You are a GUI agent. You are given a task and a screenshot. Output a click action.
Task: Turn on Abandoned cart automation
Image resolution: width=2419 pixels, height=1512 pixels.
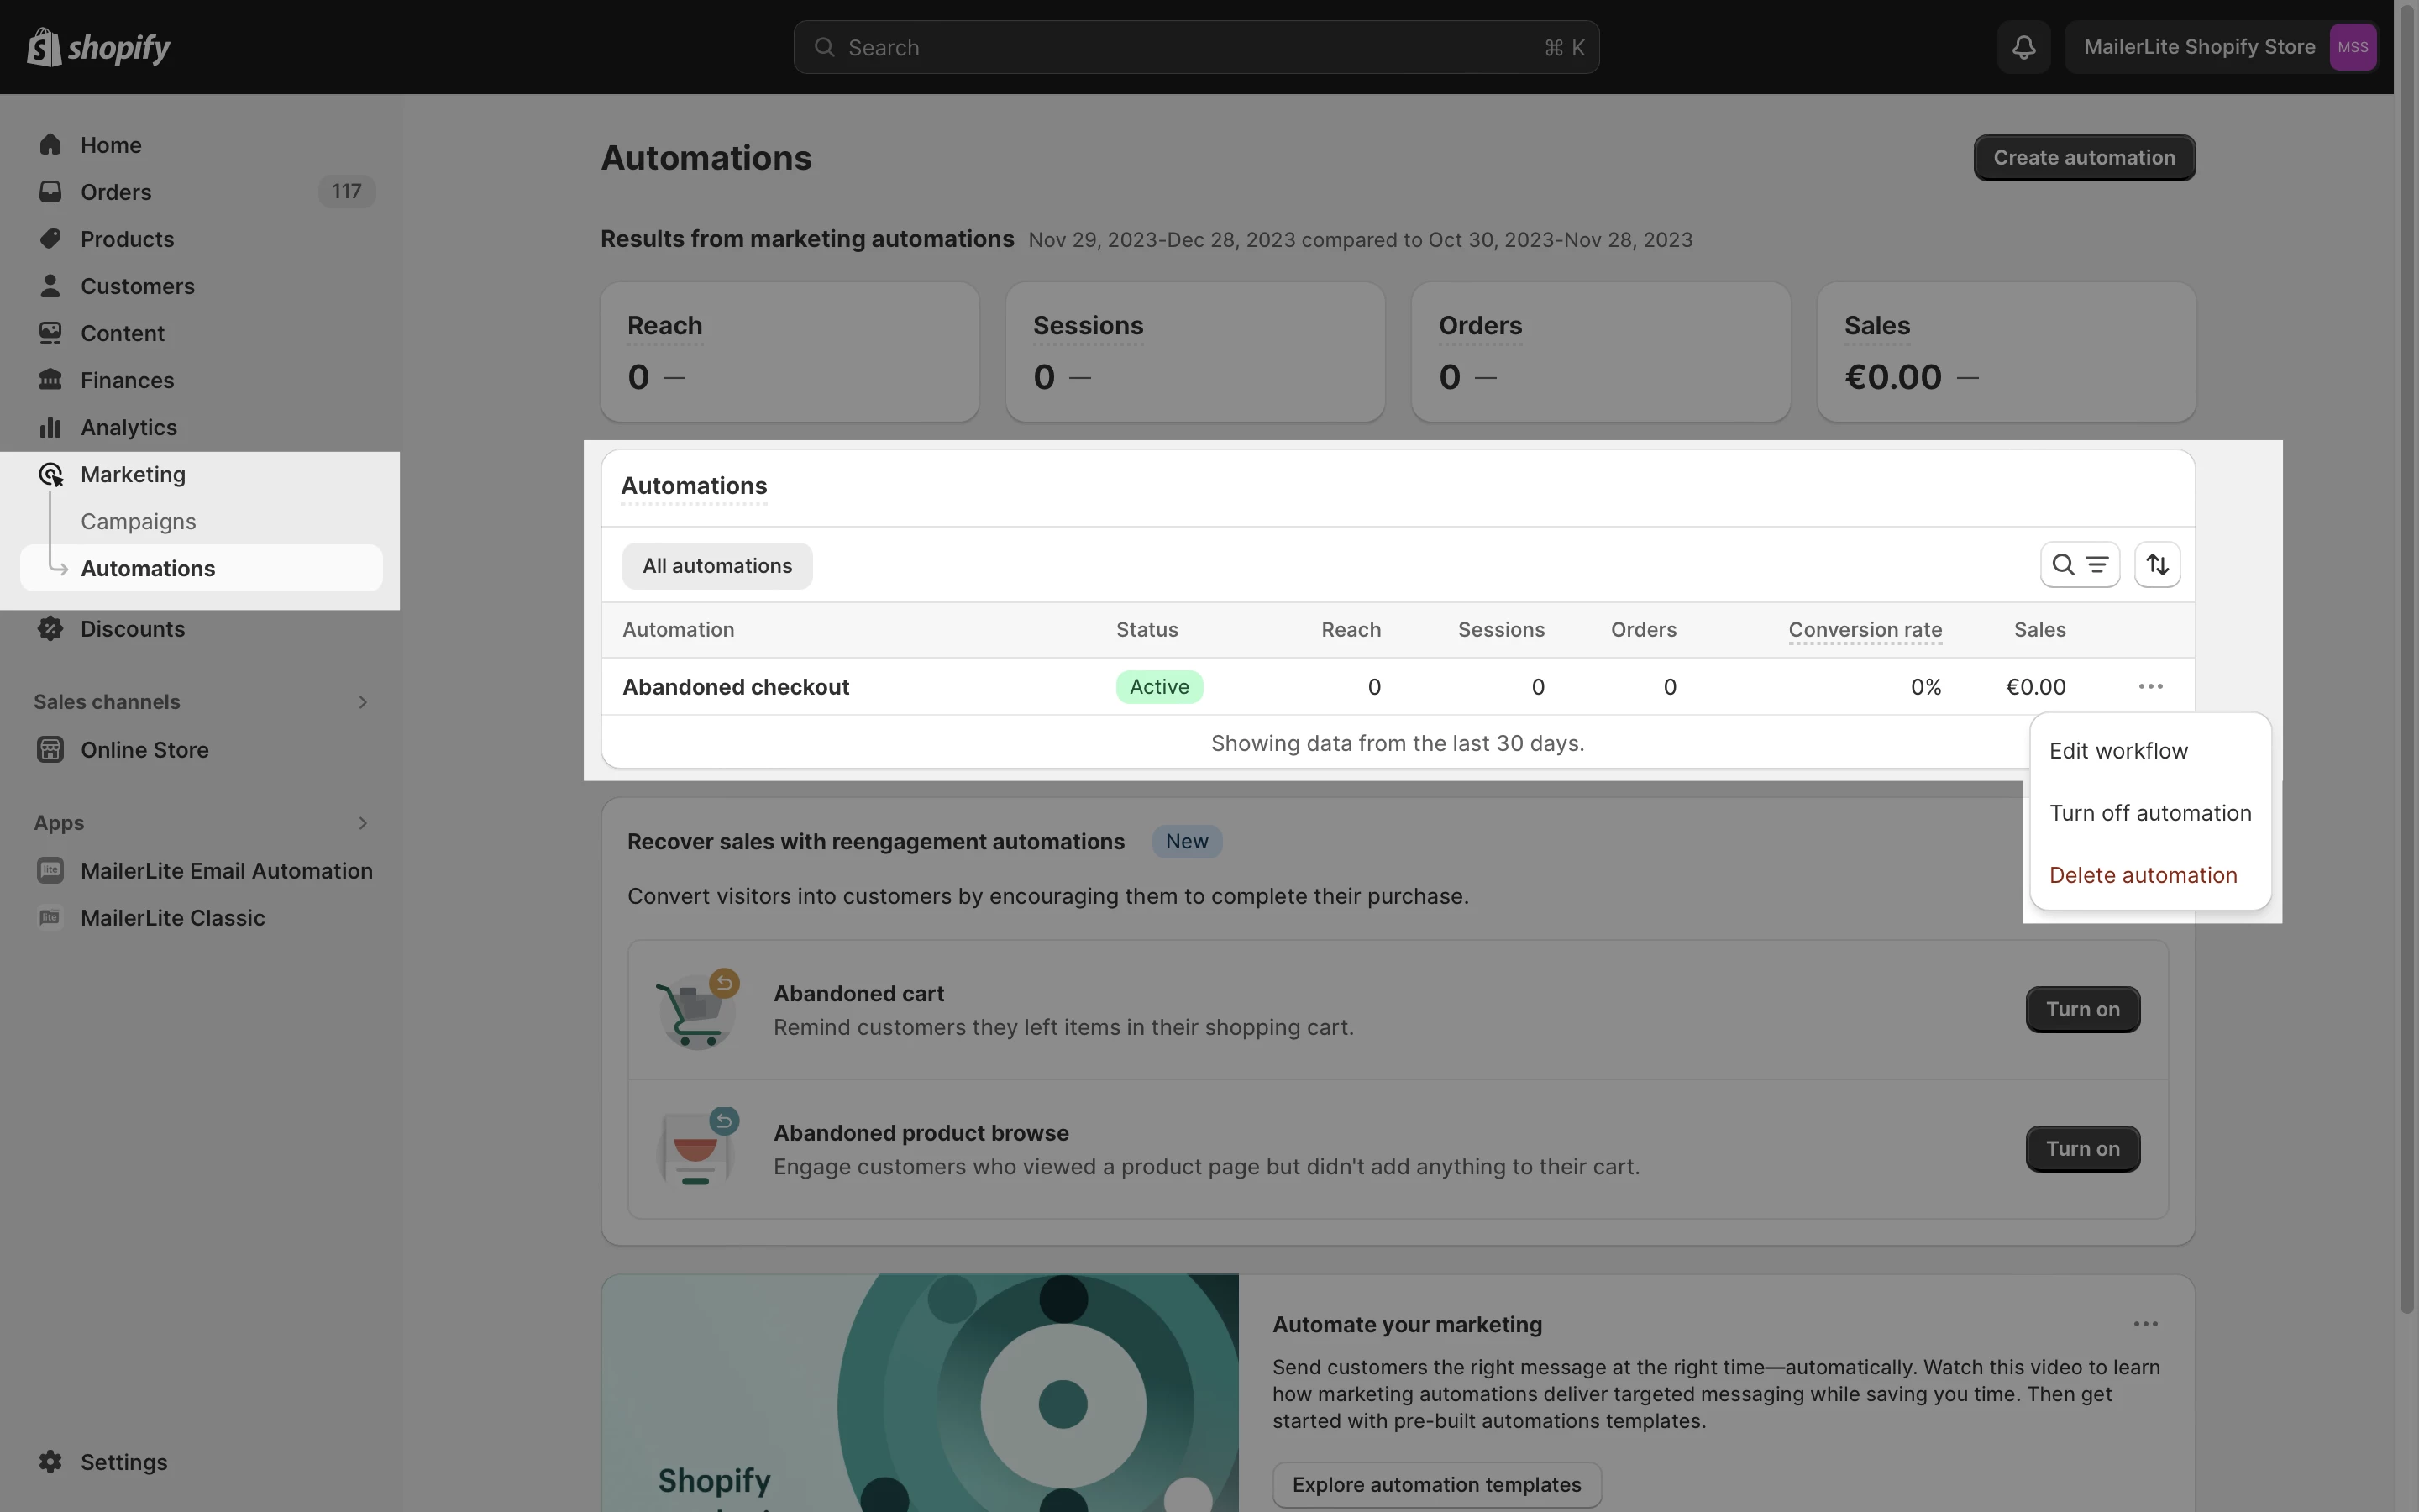click(x=2082, y=1009)
